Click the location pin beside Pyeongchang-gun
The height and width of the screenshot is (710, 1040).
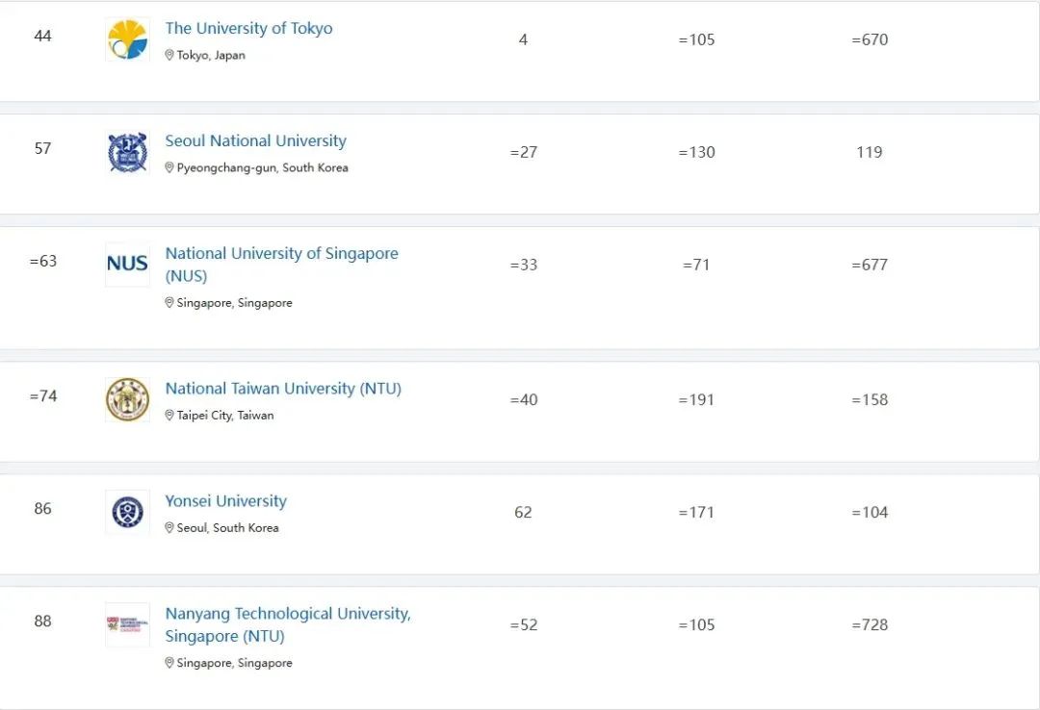[x=169, y=168]
